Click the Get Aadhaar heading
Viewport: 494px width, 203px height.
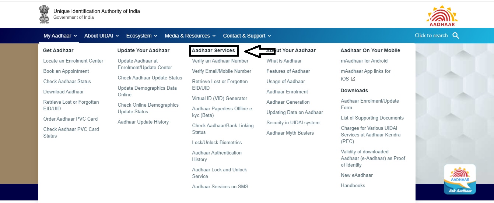(x=58, y=50)
